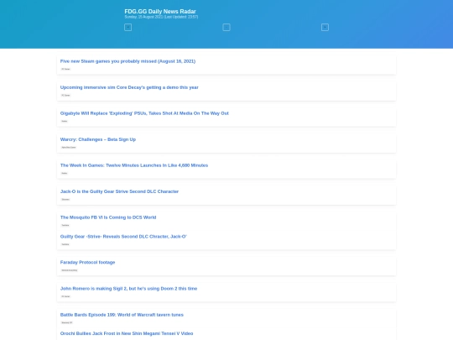The width and height of the screenshot is (453, 340).
Task: Click source tag under 'Guilty Gear -Strive- Reveals'
Action: [x=65, y=244]
